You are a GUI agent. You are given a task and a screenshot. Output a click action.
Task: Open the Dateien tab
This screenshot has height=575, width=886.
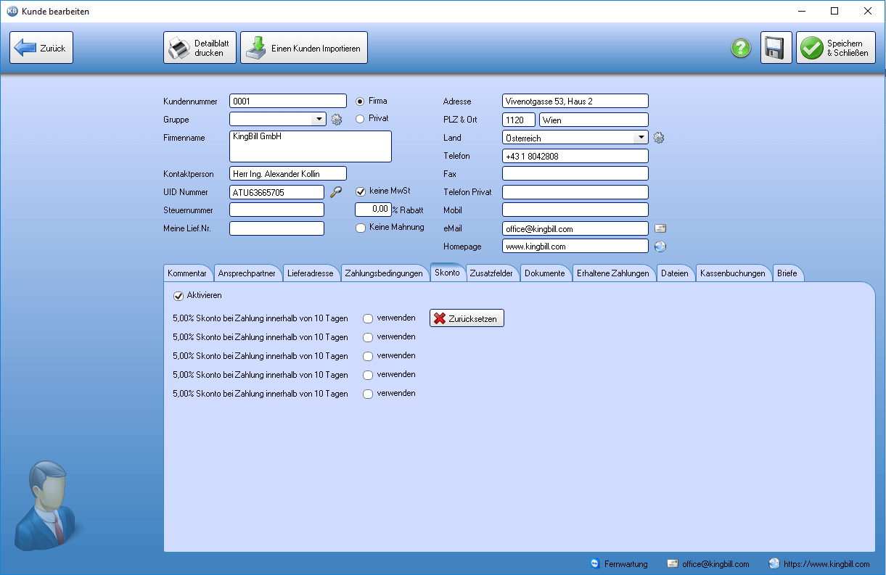point(675,273)
